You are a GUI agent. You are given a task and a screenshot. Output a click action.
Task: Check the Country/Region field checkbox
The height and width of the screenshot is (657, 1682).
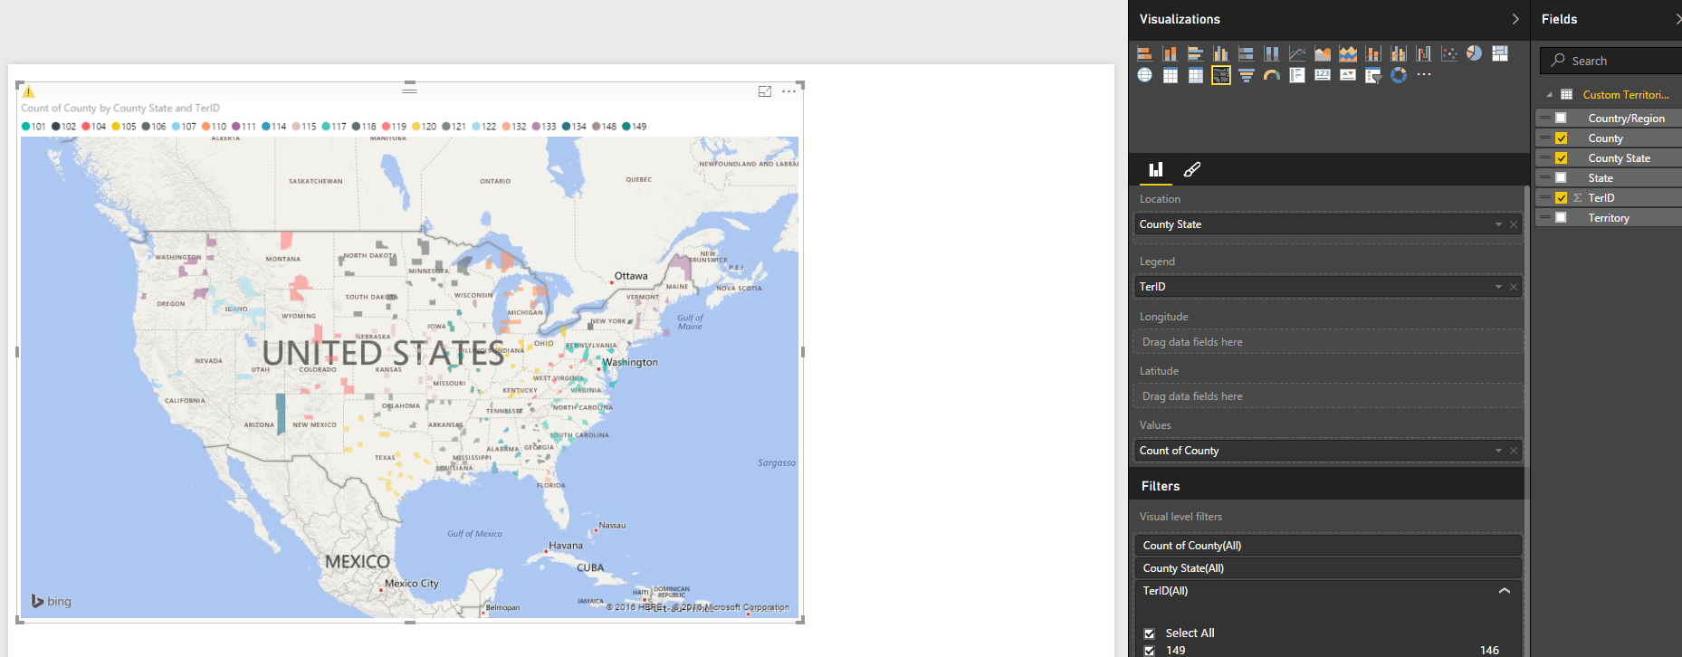tap(1561, 119)
